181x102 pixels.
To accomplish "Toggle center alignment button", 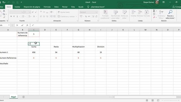I will point(44,16).
